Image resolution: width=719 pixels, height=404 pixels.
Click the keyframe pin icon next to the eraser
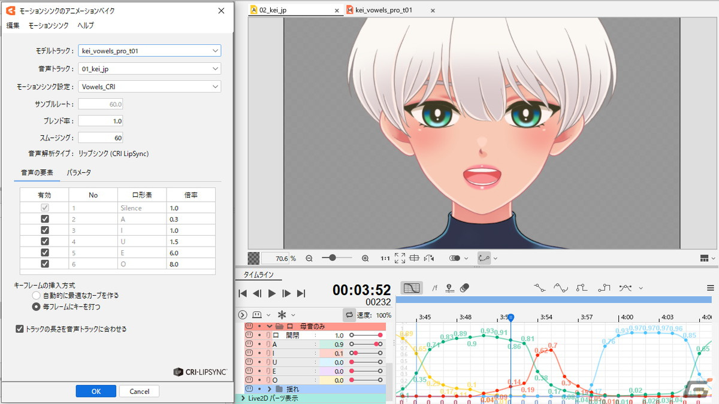(x=449, y=288)
